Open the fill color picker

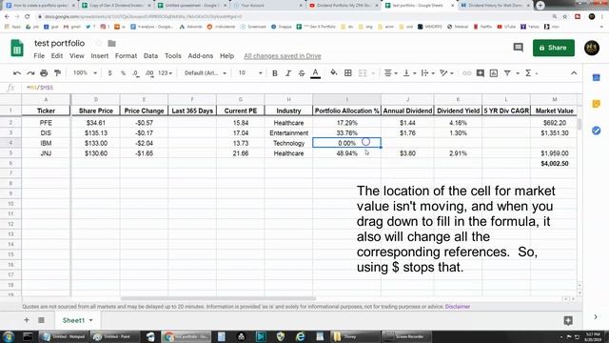(334, 73)
